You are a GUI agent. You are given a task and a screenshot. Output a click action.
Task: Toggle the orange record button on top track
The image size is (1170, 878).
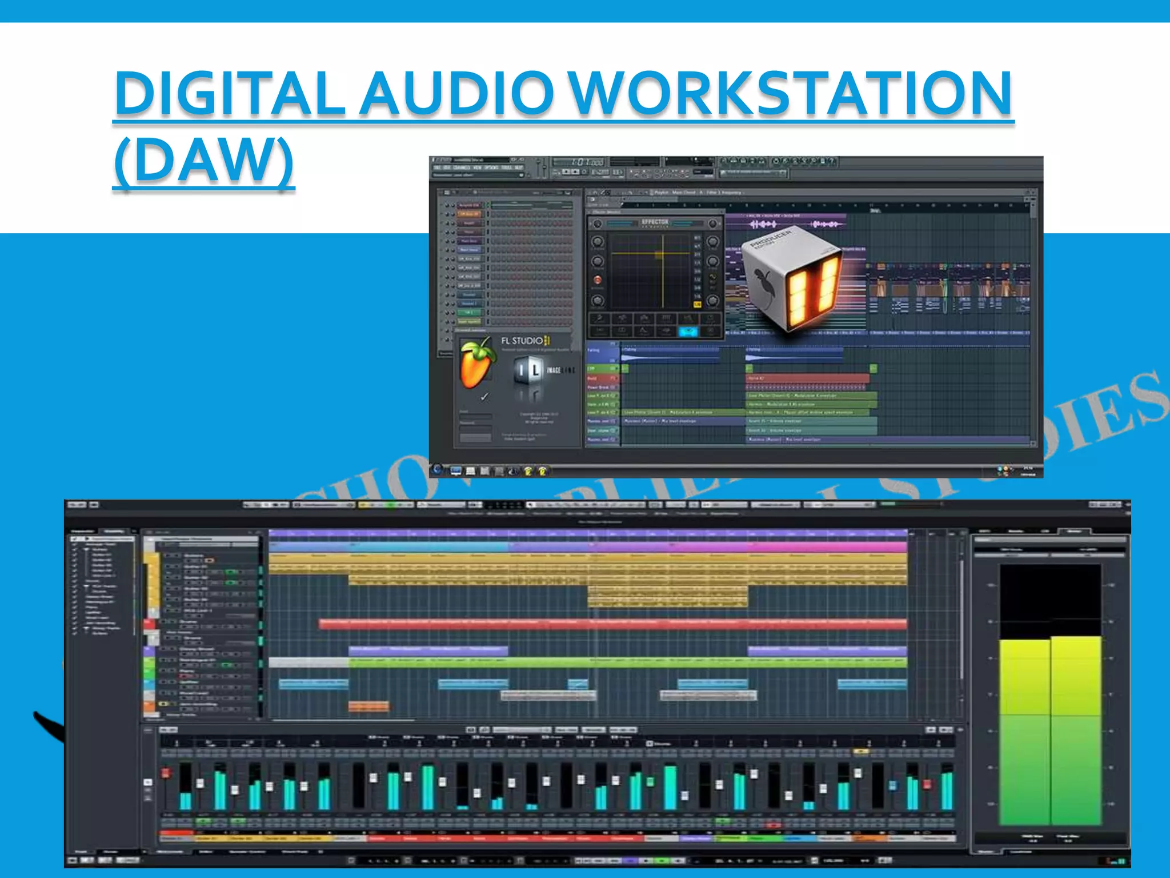(x=210, y=560)
